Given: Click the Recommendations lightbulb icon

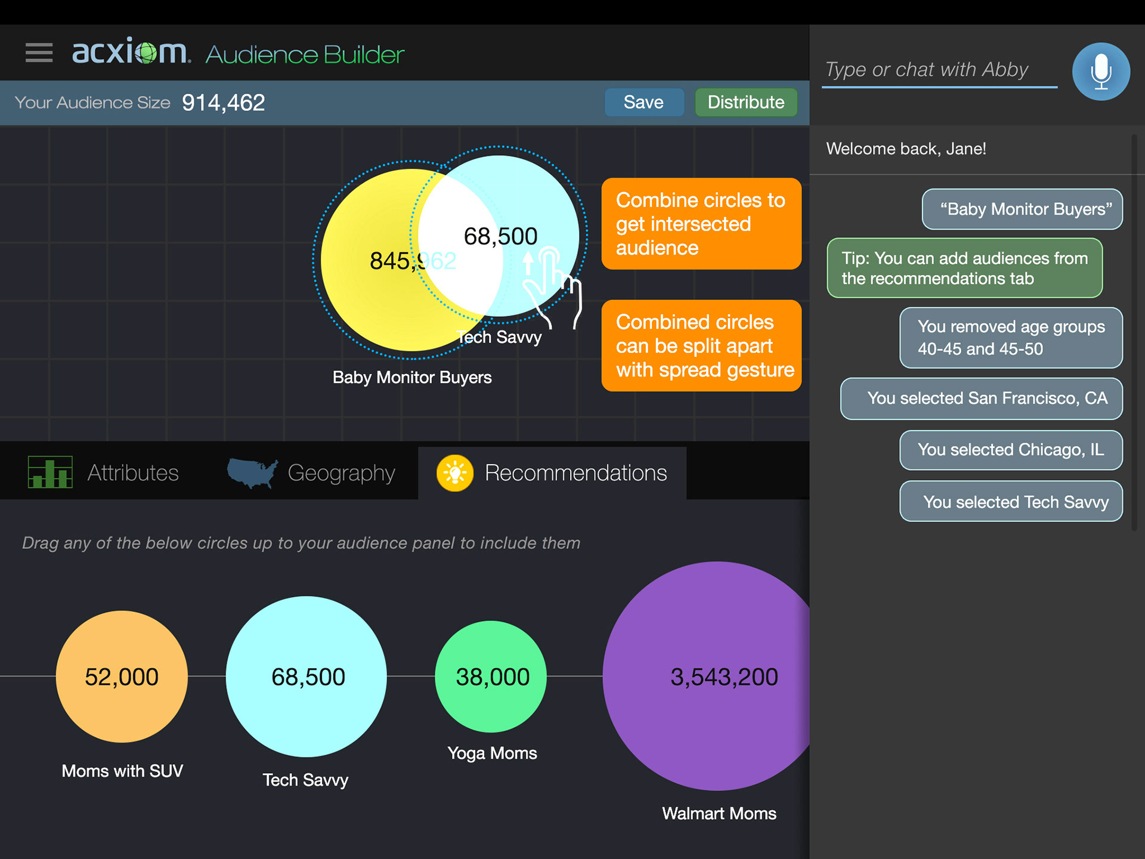Looking at the screenshot, I should point(455,473).
